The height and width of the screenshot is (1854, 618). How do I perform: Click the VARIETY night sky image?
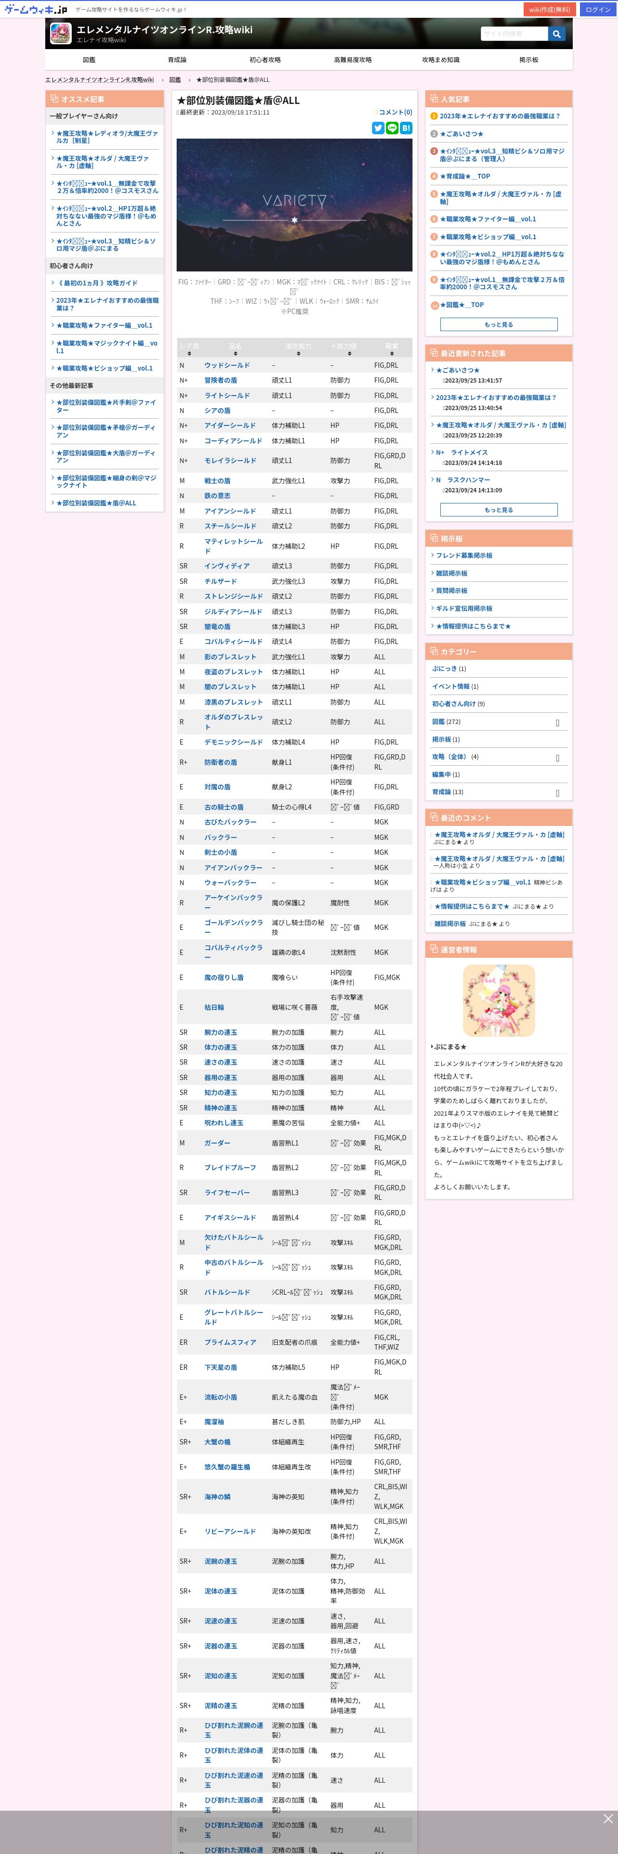(x=294, y=205)
